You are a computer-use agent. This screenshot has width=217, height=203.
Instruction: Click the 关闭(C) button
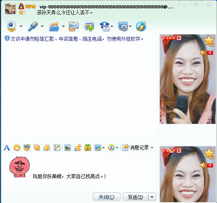(x=106, y=197)
